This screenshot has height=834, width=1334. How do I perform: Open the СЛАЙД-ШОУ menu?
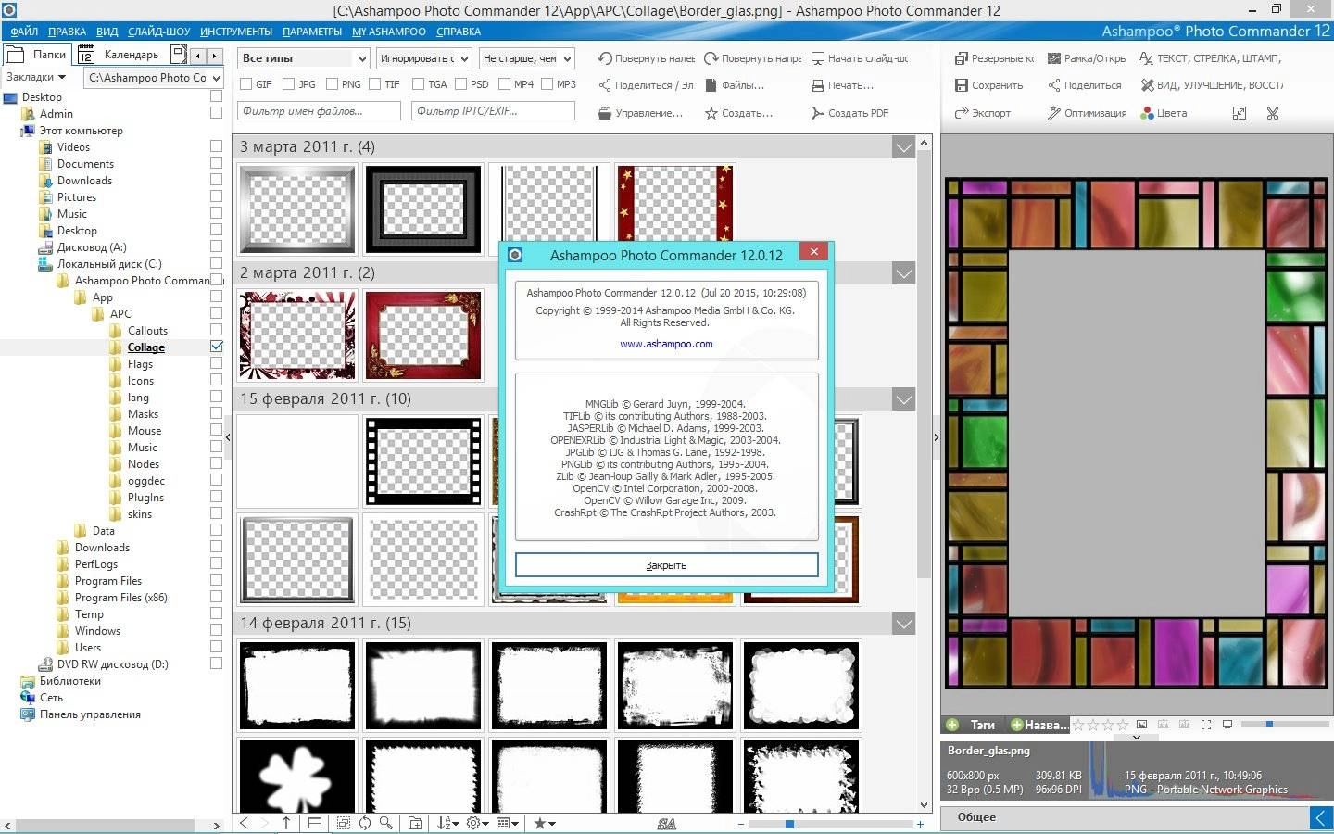[x=158, y=32]
